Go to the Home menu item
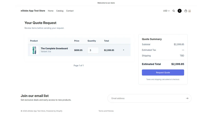This screenshot has width=212, height=119. [x=51, y=11]
